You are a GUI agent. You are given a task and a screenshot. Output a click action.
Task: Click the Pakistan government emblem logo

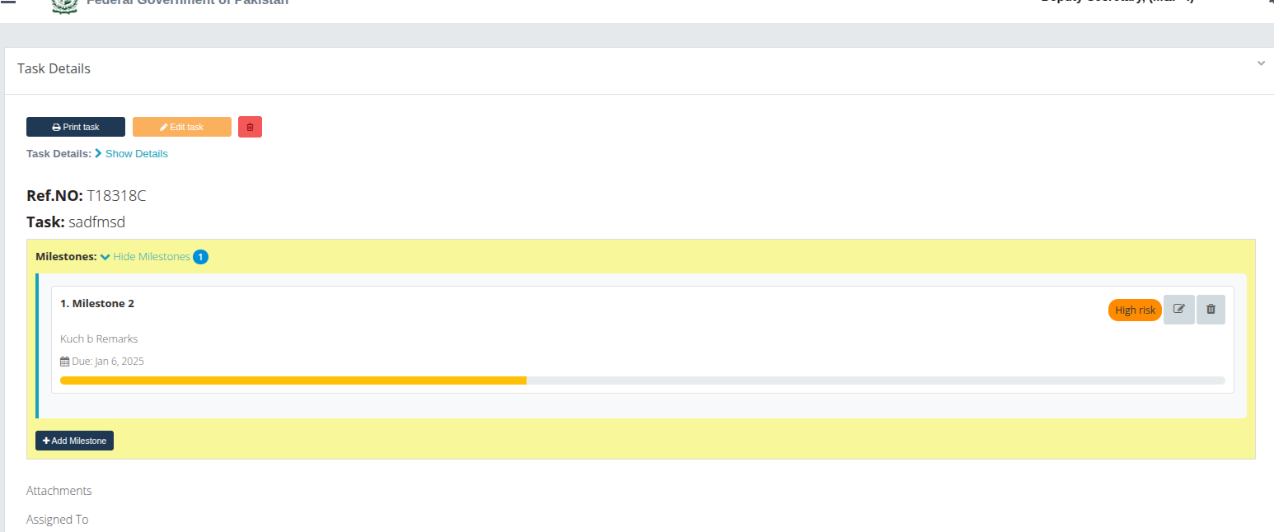coord(64,4)
